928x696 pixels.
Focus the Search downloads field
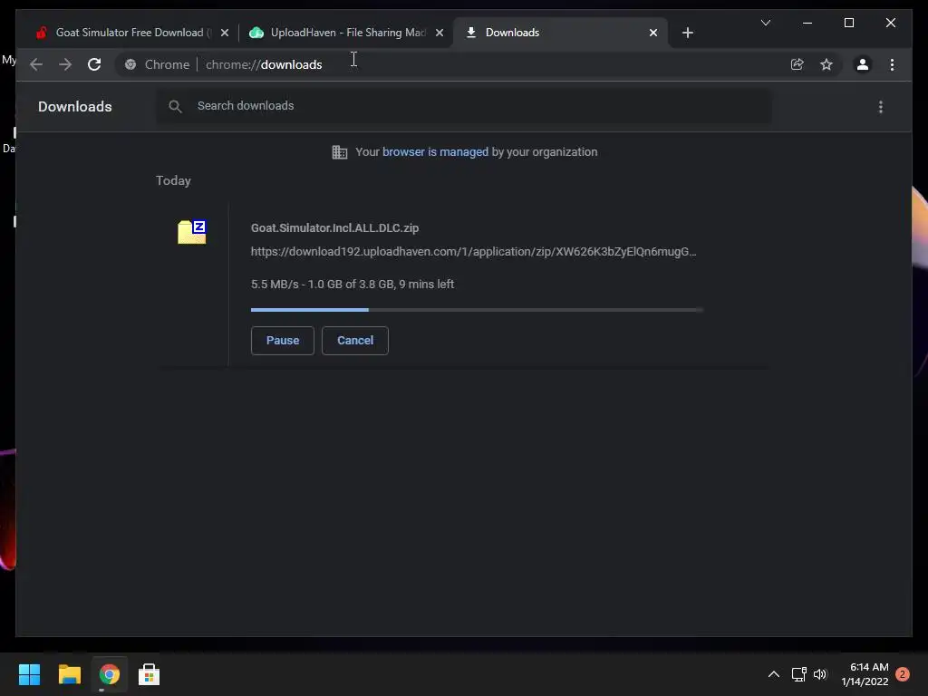coord(463,106)
